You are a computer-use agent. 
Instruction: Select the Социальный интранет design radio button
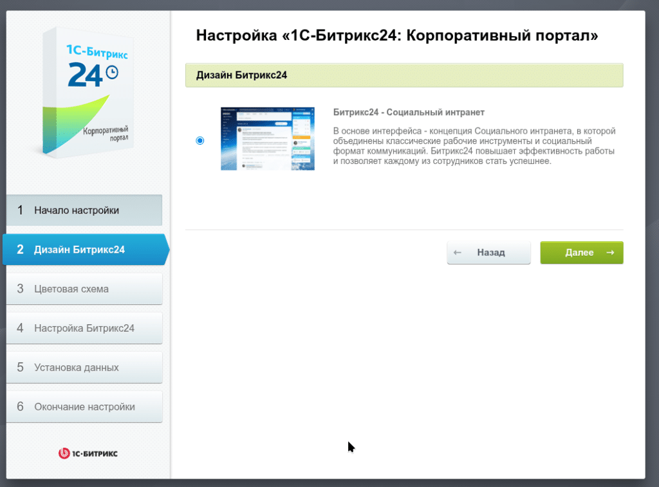200,140
